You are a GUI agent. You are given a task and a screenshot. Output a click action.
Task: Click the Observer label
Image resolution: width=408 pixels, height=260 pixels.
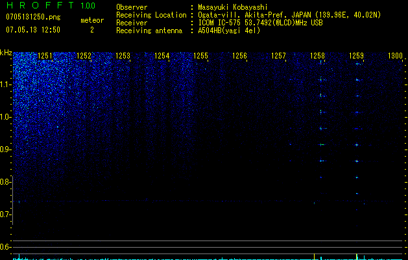[x=132, y=7]
